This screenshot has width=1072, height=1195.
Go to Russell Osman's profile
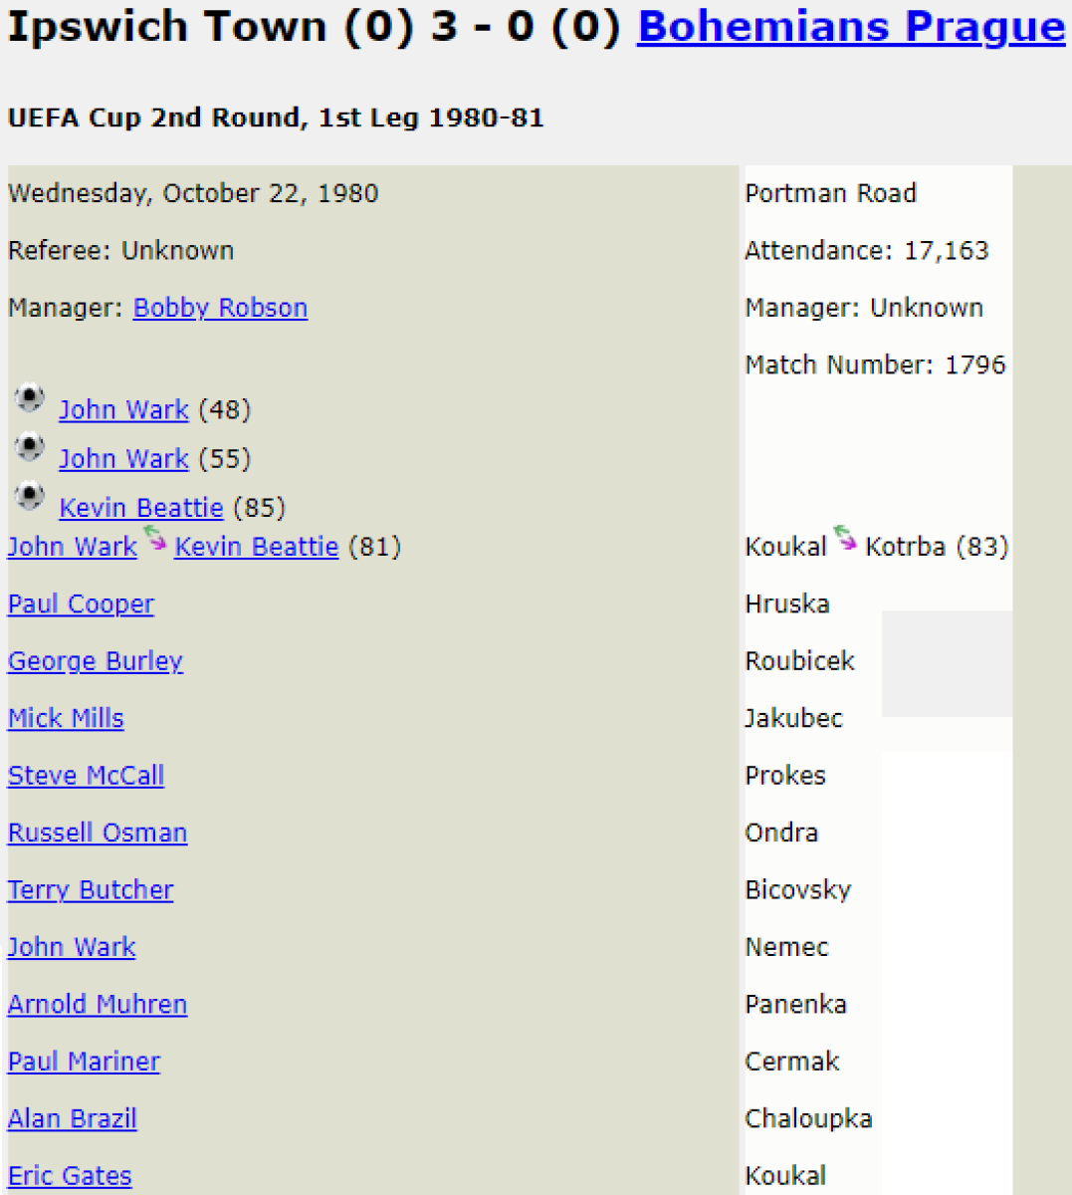(98, 834)
